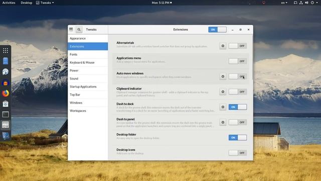Click Desktop in the top bar
The image size is (321, 181).
coord(27,3)
